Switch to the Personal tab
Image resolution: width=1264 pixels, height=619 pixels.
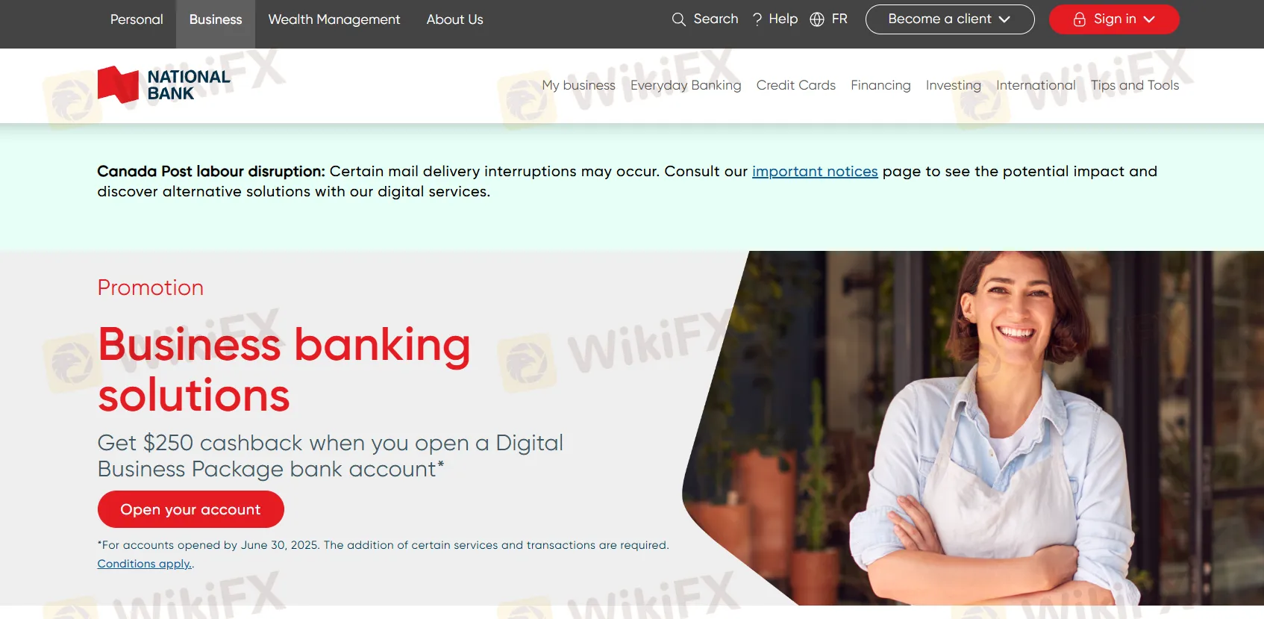point(137,19)
